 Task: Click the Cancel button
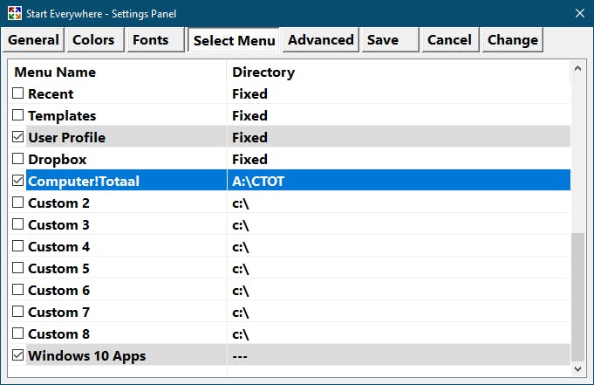point(449,40)
